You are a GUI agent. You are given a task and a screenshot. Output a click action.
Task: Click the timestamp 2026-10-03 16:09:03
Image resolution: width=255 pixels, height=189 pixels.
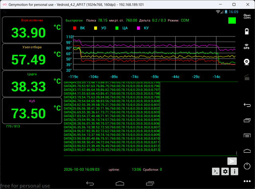[81, 169]
